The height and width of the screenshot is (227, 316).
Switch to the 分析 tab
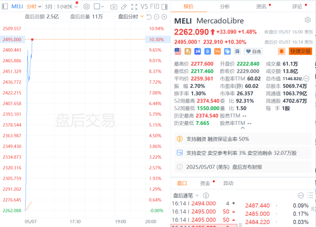coord(225,7)
